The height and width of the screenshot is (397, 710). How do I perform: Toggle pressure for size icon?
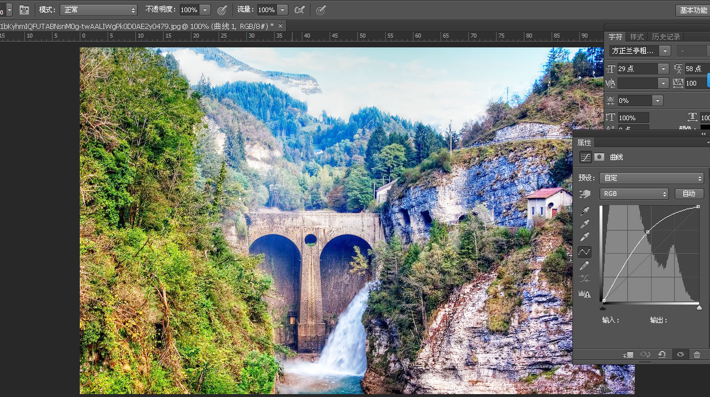[x=321, y=10]
